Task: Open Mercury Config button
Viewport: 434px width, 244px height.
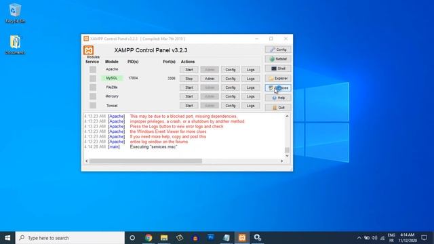Action: click(x=230, y=96)
